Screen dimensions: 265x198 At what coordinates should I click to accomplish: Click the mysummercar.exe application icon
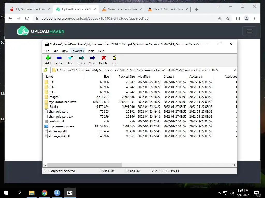46,126
